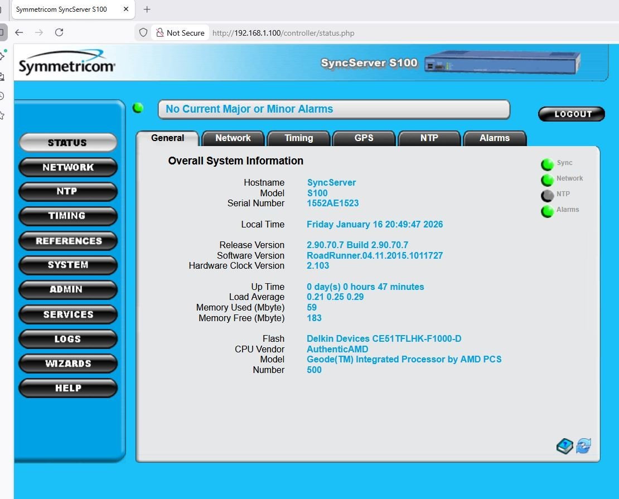Open LOGS in the sidebar menu
Viewport: 619px width, 499px height.
(68, 339)
